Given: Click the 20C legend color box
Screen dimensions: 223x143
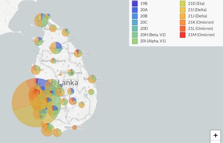Looking at the screenshot, I should [x=135, y=22].
